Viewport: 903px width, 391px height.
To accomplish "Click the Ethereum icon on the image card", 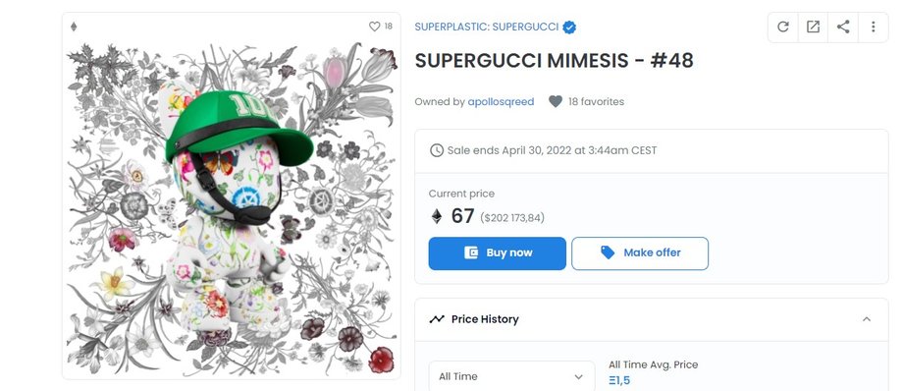I will [x=74, y=27].
